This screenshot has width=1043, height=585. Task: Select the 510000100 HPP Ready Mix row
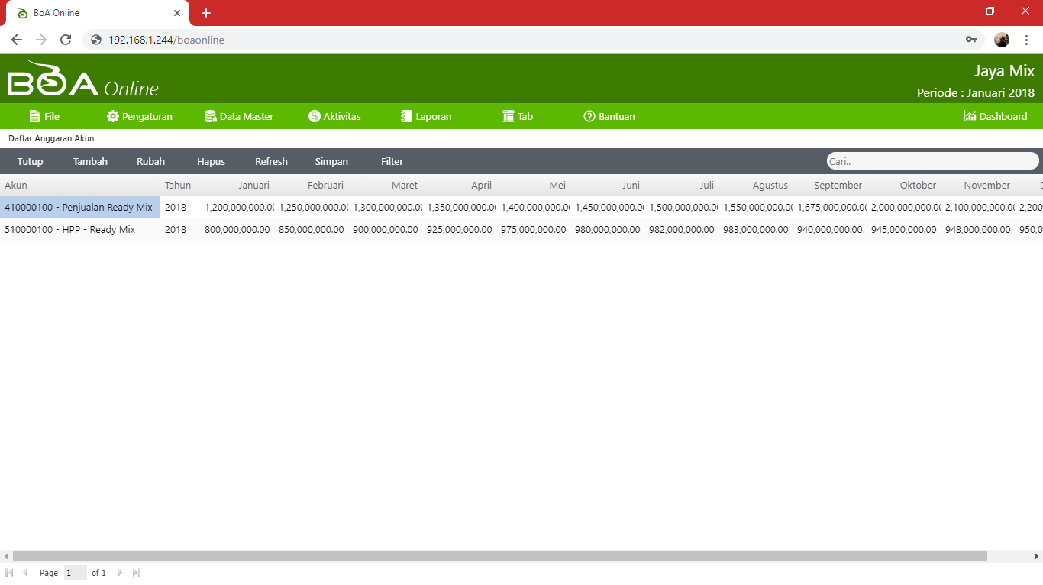(69, 229)
